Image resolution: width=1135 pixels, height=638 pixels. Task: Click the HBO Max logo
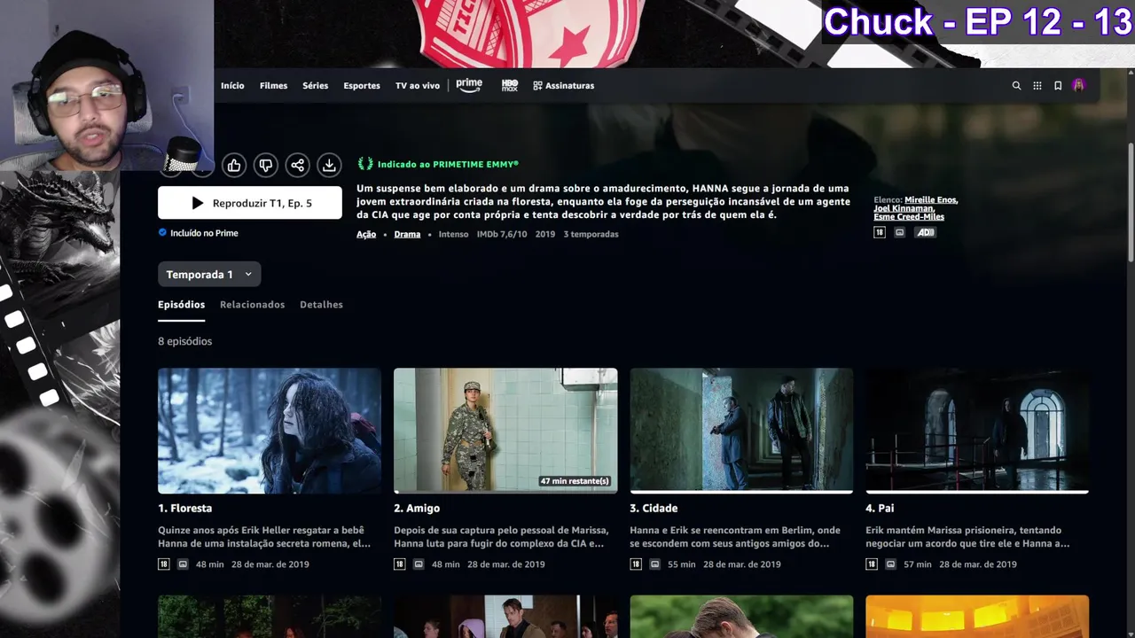[x=510, y=85]
